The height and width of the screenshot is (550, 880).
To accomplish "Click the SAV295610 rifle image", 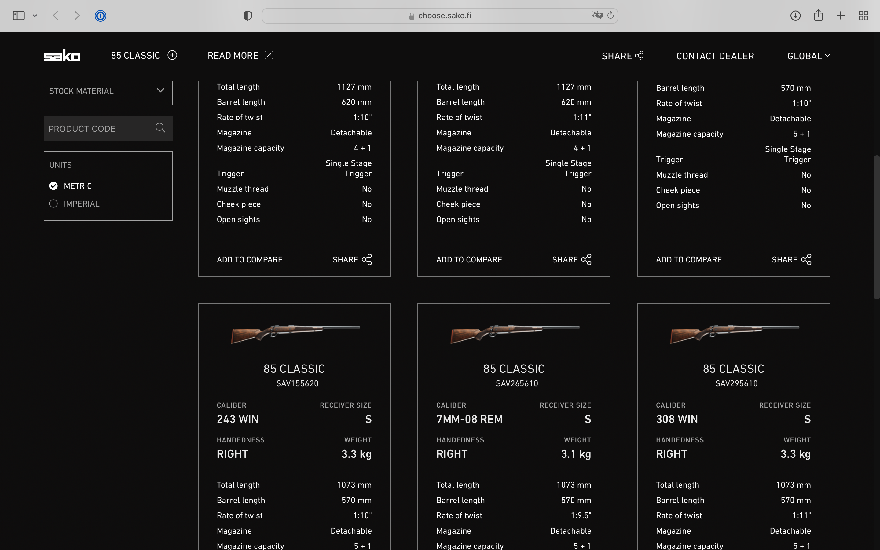I will [x=735, y=334].
